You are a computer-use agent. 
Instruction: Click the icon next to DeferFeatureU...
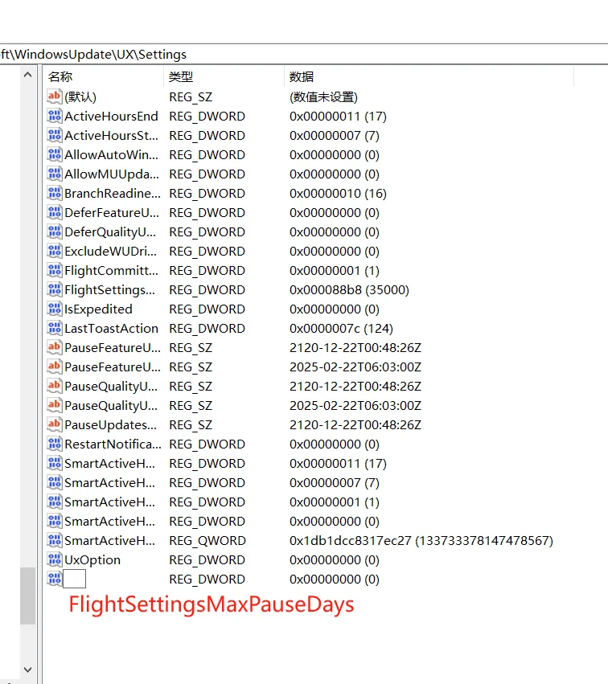[54, 212]
